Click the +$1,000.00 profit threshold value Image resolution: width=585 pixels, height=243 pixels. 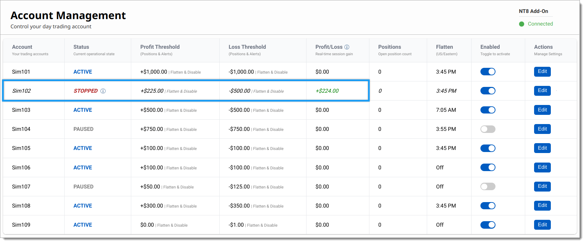(x=154, y=72)
